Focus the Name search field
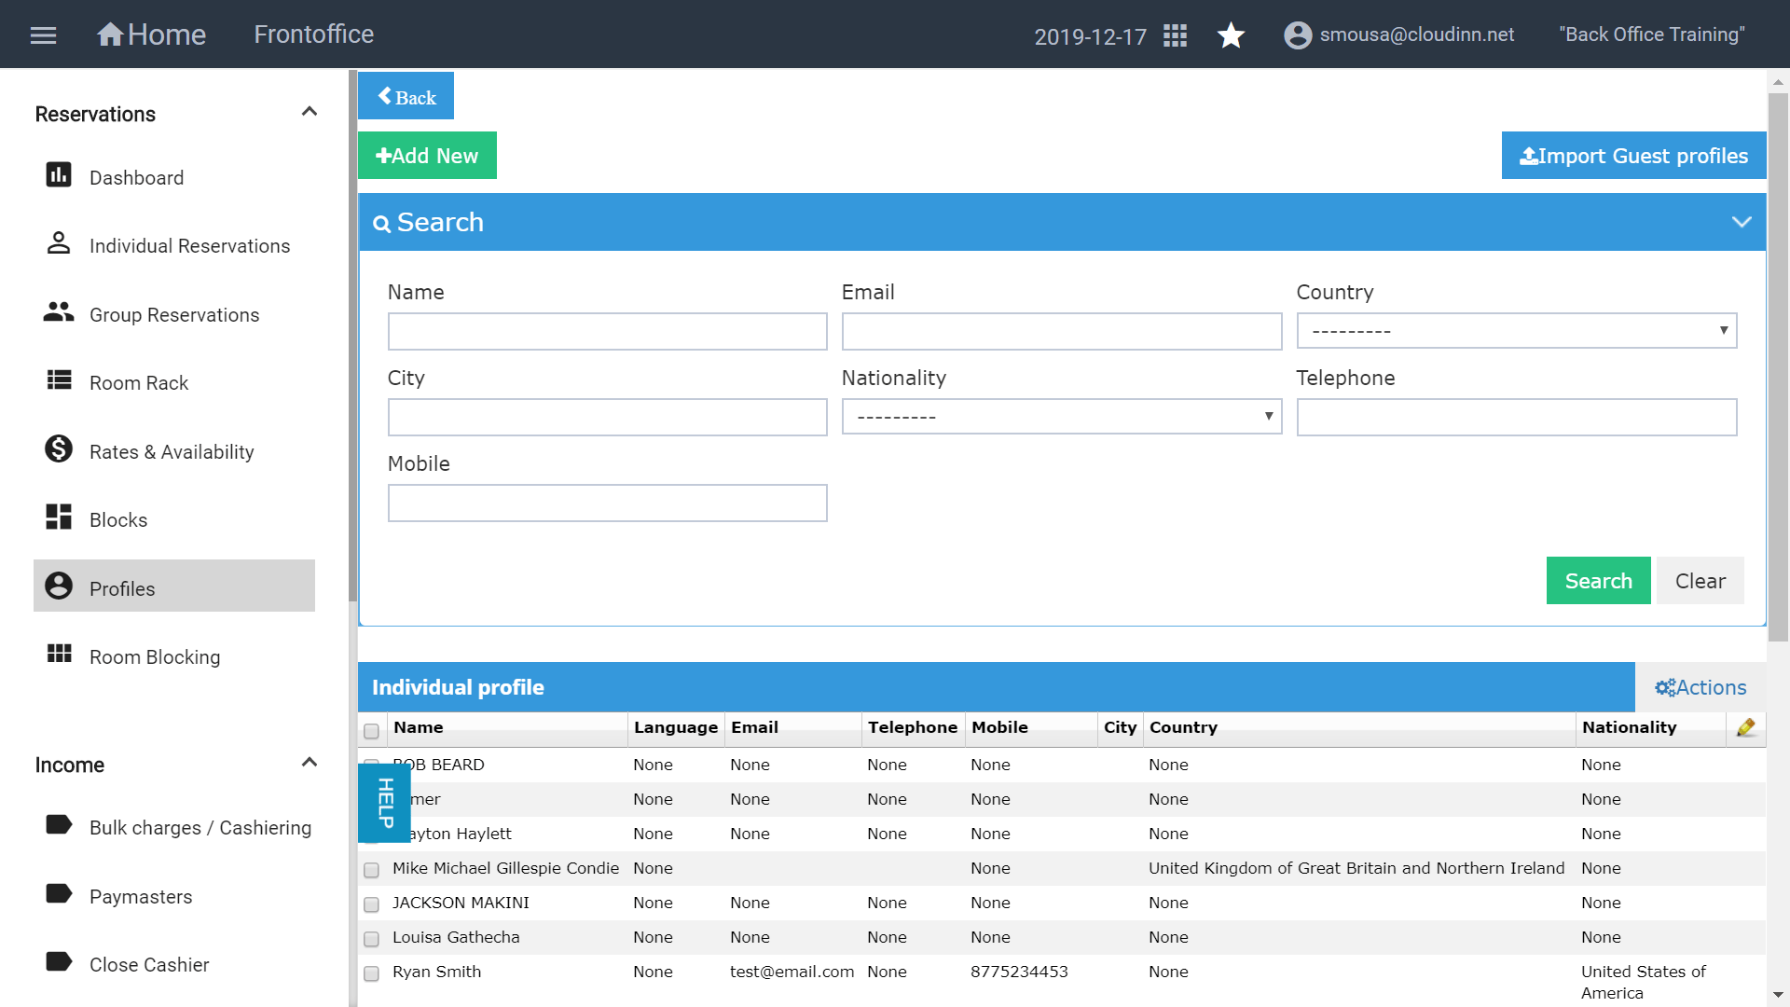This screenshot has width=1790, height=1007. 607,332
